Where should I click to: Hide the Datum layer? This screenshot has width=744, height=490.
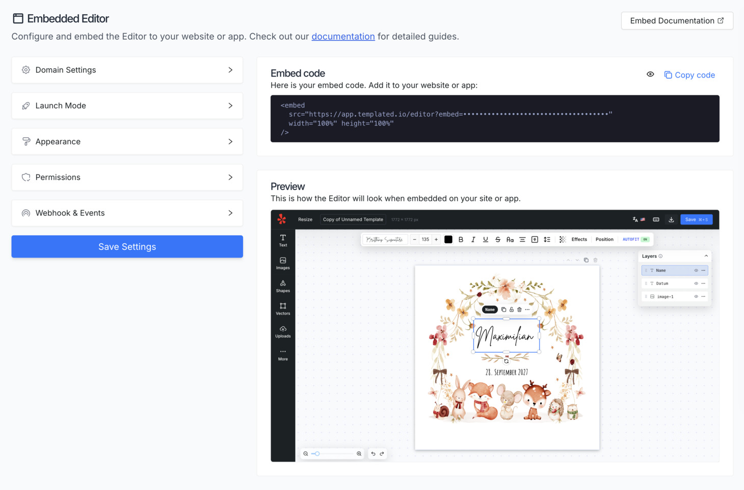[696, 283]
